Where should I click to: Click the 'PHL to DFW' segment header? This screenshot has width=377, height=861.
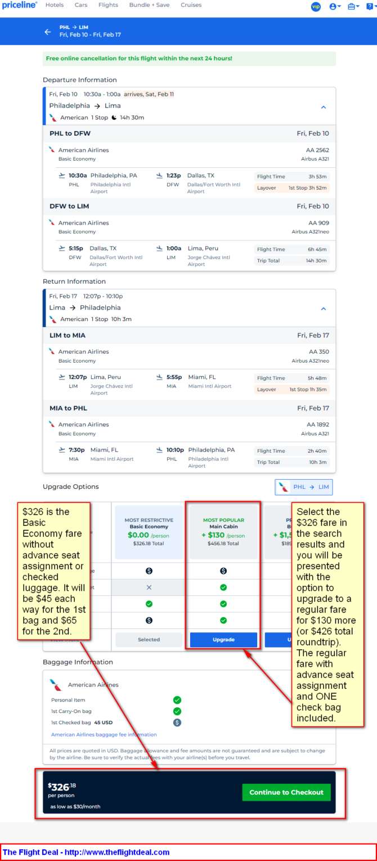pyautogui.click(x=189, y=133)
